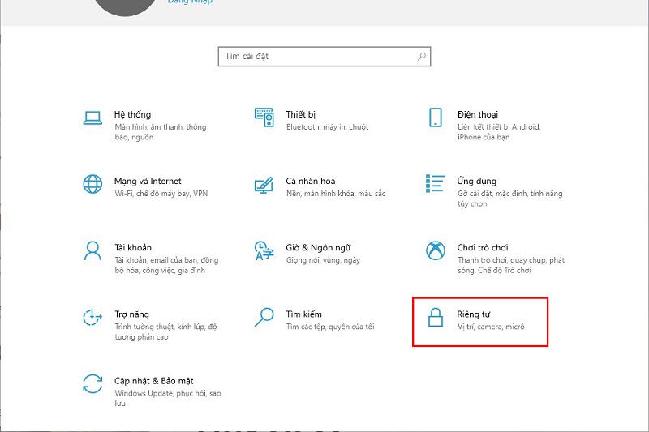649x432 pixels.
Task: Click text 'Tìm các tệp, quyền của tôi'
Action: (x=330, y=327)
